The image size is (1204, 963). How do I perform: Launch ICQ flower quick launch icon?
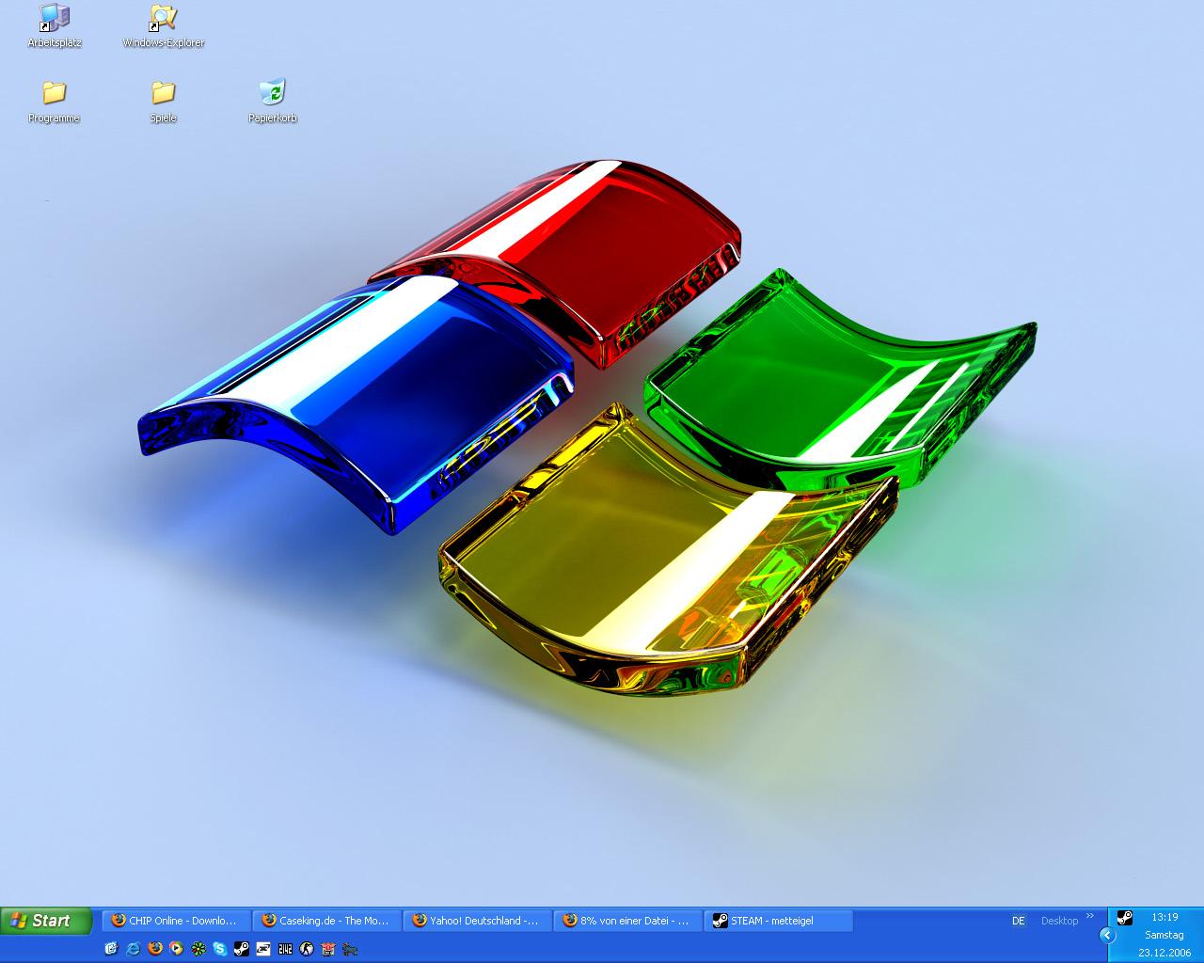click(198, 949)
